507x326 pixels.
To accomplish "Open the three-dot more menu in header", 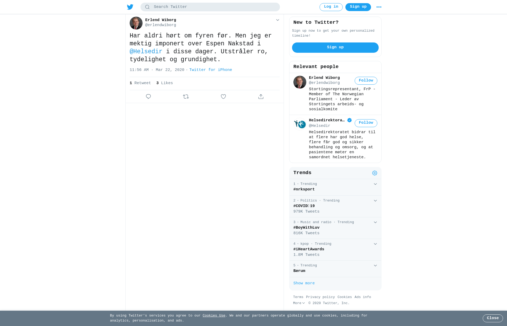I will (x=379, y=7).
